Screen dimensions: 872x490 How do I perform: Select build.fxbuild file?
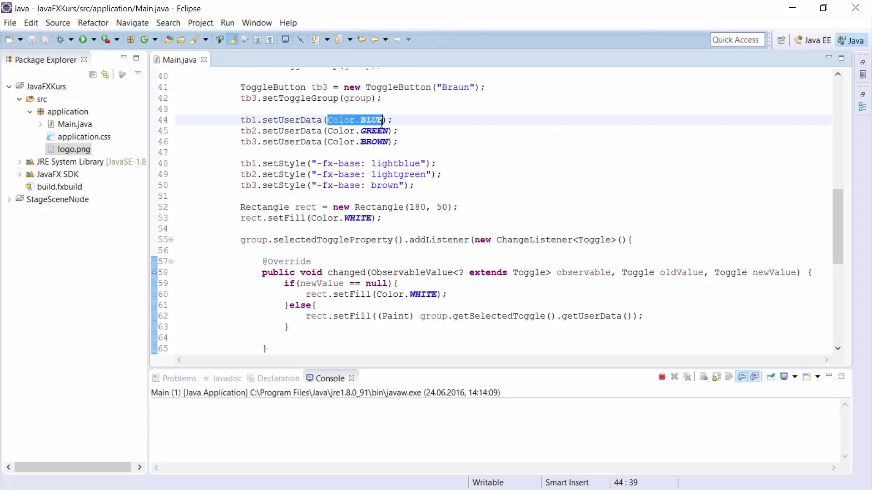click(x=54, y=186)
